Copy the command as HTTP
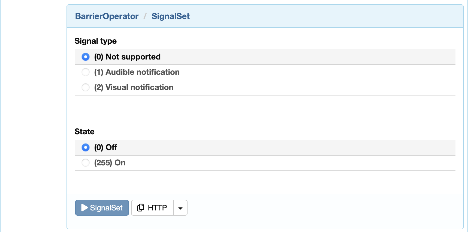This screenshot has width=468, height=232. pyautogui.click(x=152, y=208)
